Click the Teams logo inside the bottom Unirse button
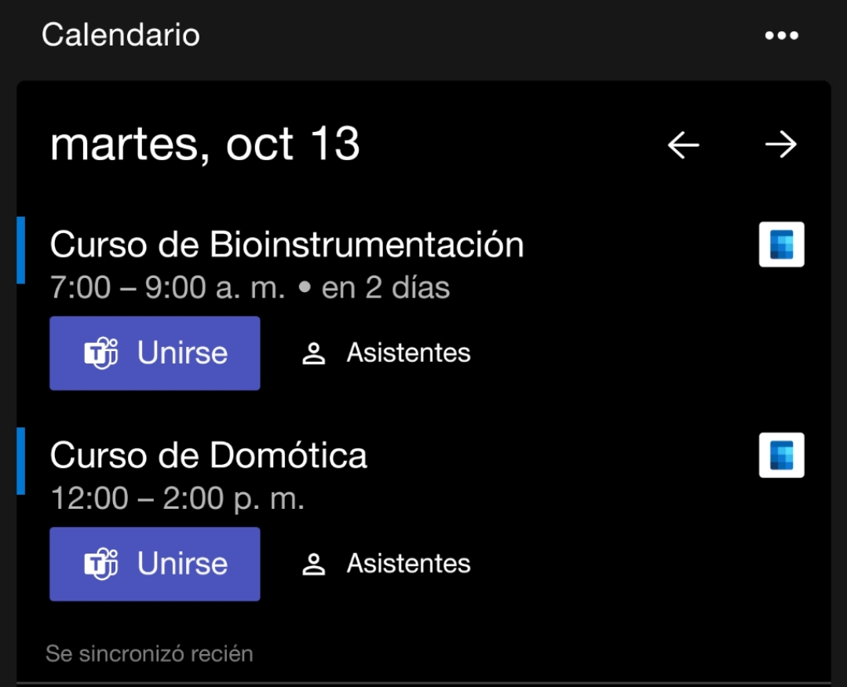847x687 pixels. (100, 563)
